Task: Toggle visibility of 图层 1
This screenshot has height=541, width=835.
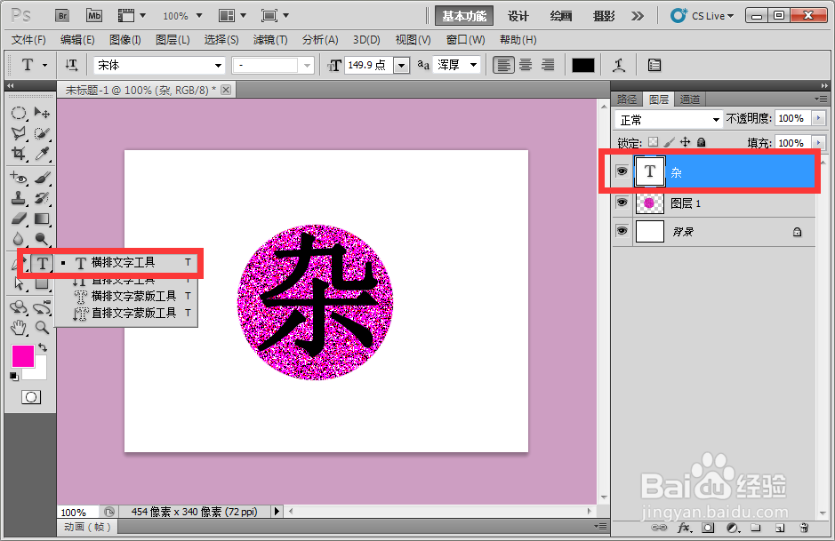Action: (x=621, y=203)
